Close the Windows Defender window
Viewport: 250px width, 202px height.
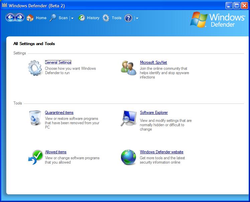244,6
